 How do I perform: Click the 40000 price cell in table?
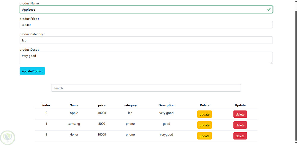[x=102, y=113]
